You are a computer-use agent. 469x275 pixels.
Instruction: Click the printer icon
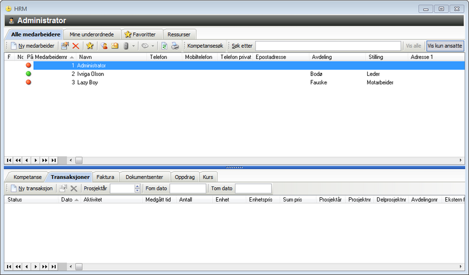[x=175, y=46]
